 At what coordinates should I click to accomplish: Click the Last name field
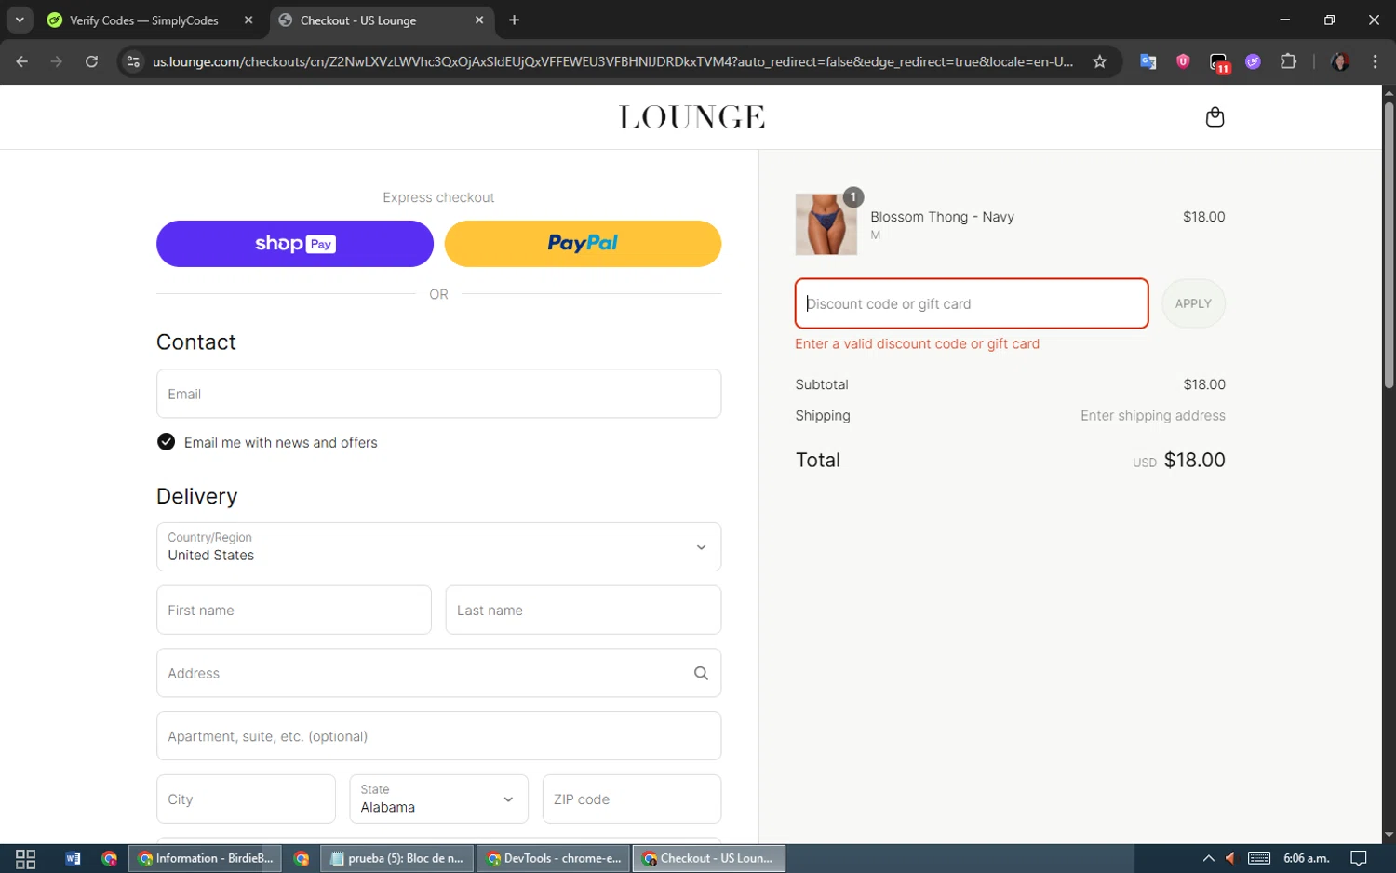pos(584,611)
